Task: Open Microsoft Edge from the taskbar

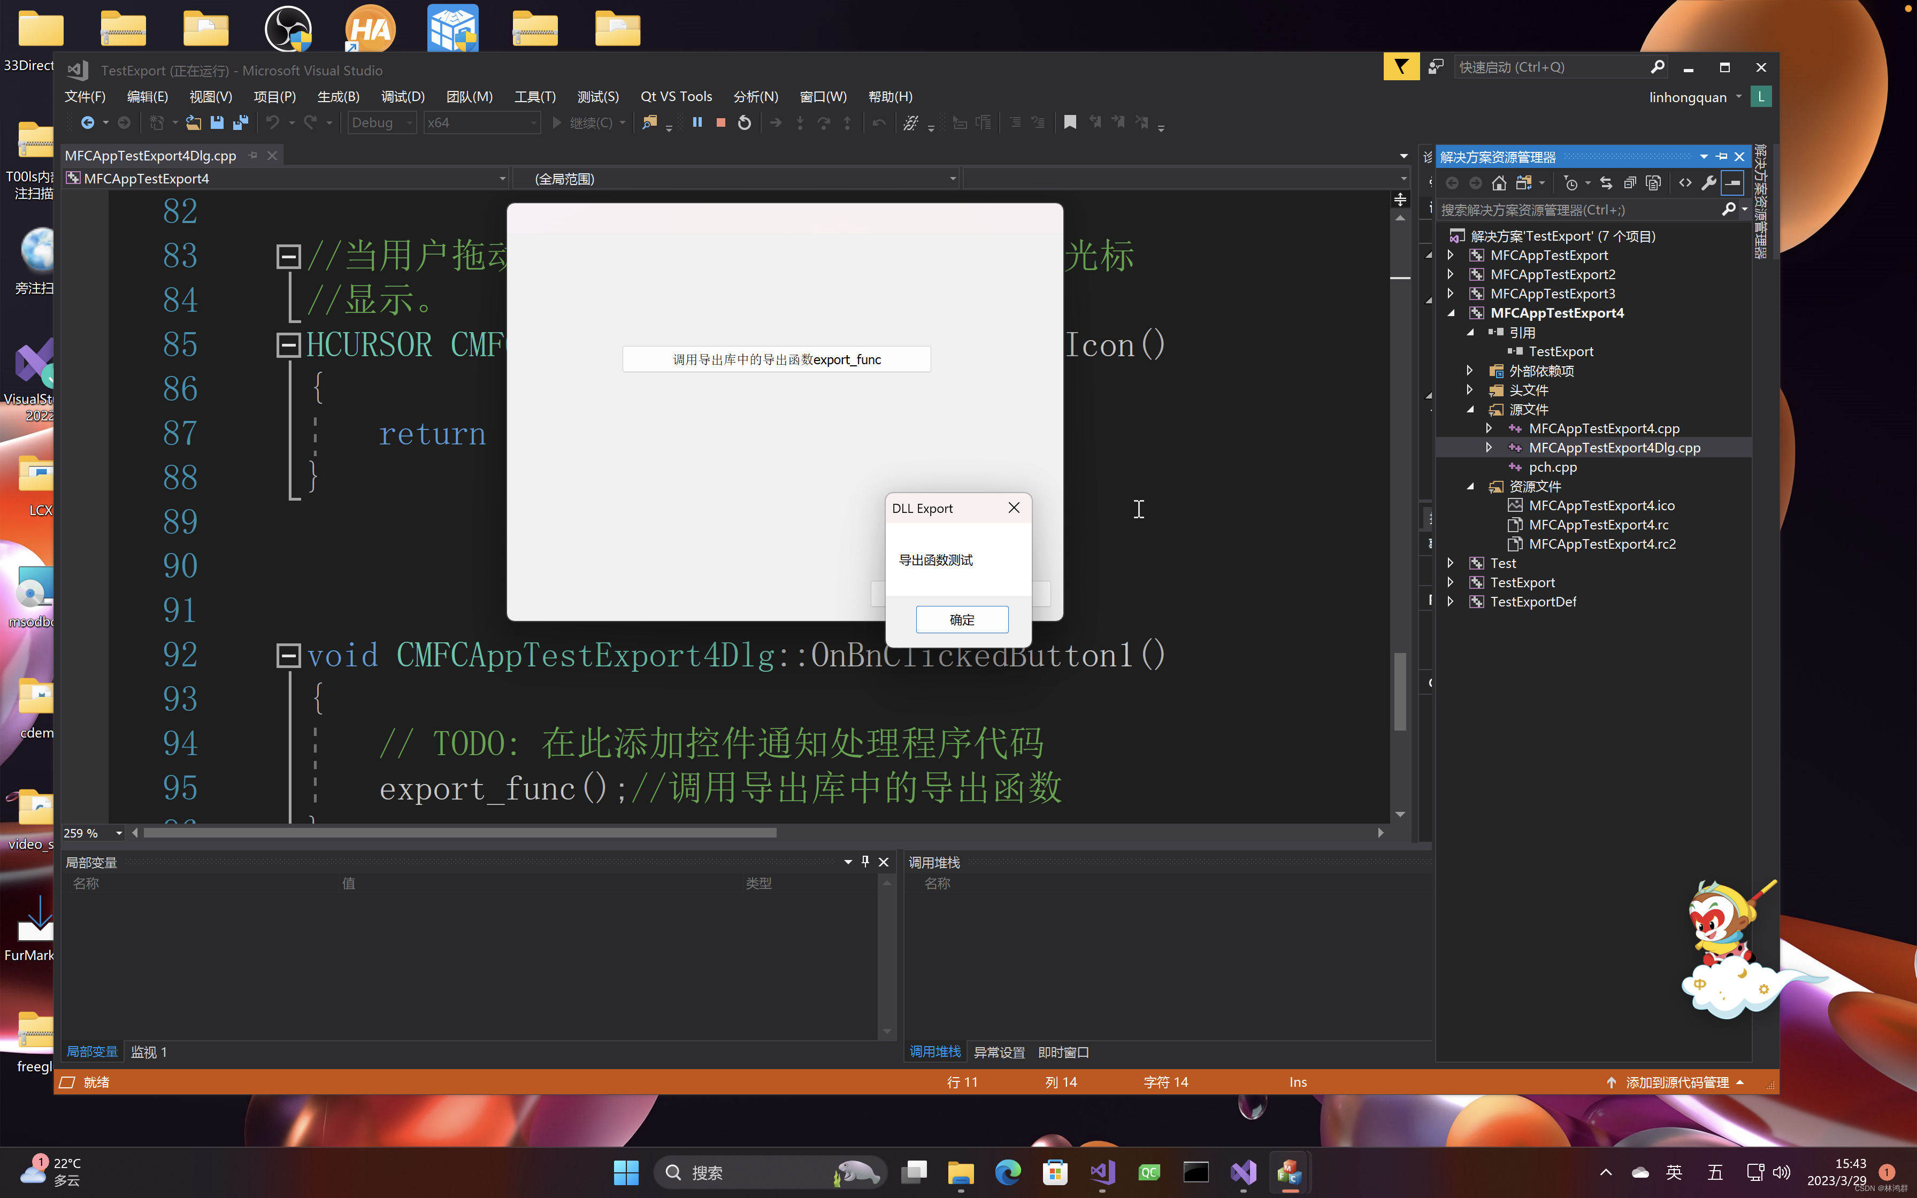Action: 1008,1172
